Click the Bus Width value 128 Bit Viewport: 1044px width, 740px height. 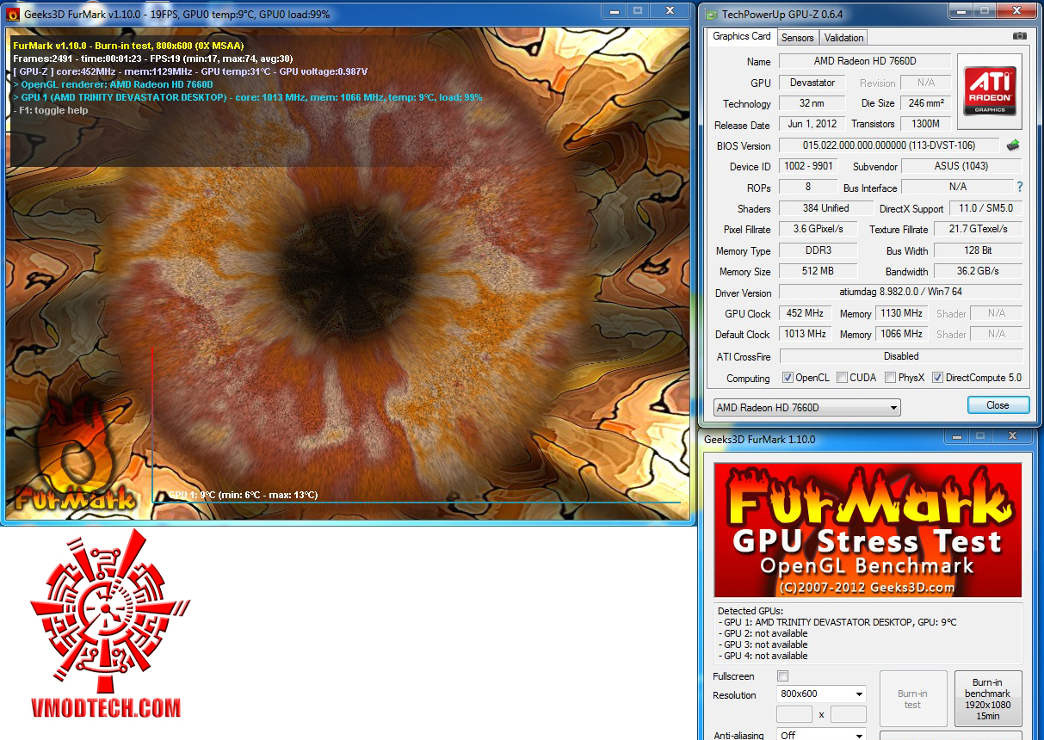(x=978, y=250)
